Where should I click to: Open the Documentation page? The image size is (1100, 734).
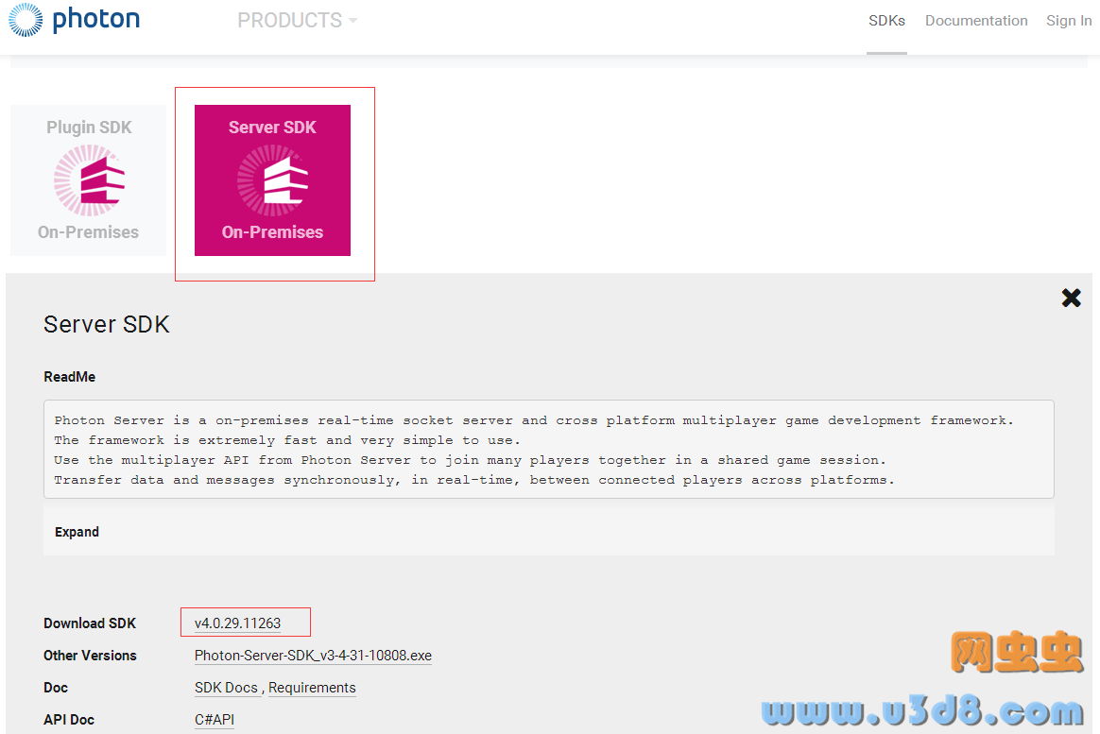click(x=976, y=21)
